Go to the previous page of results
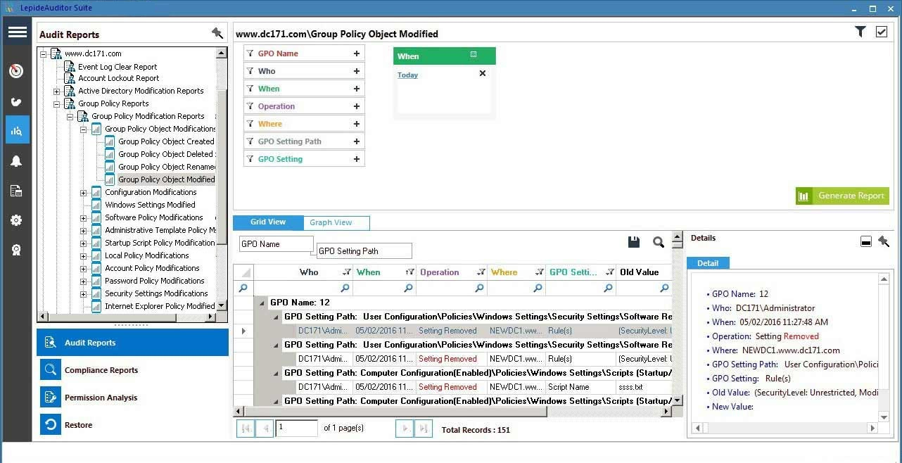Screen dimensions: 902x463 (x=265, y=428)
